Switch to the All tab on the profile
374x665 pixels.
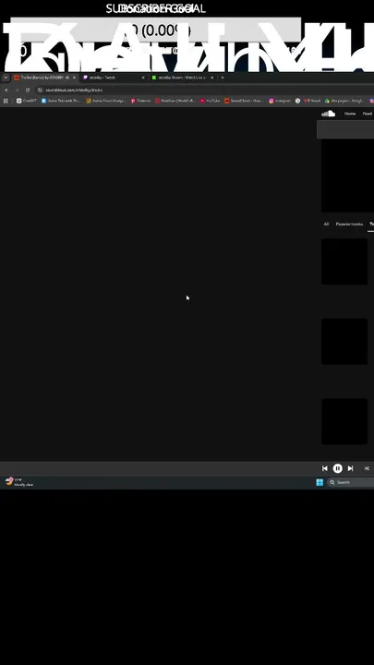[x=326, y=224]
